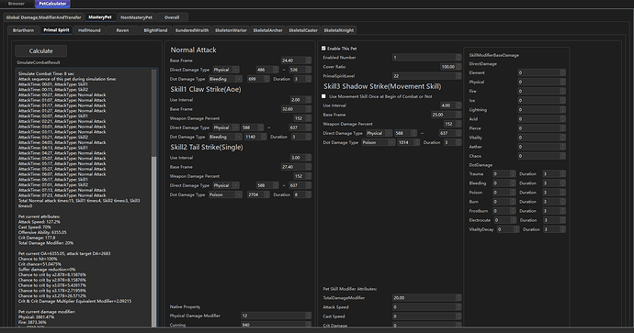Open Skill3 Shadow Strike Direct Damage Type dropdown
The height and width of the screenshot is (333, 634).
pos(379,133)
